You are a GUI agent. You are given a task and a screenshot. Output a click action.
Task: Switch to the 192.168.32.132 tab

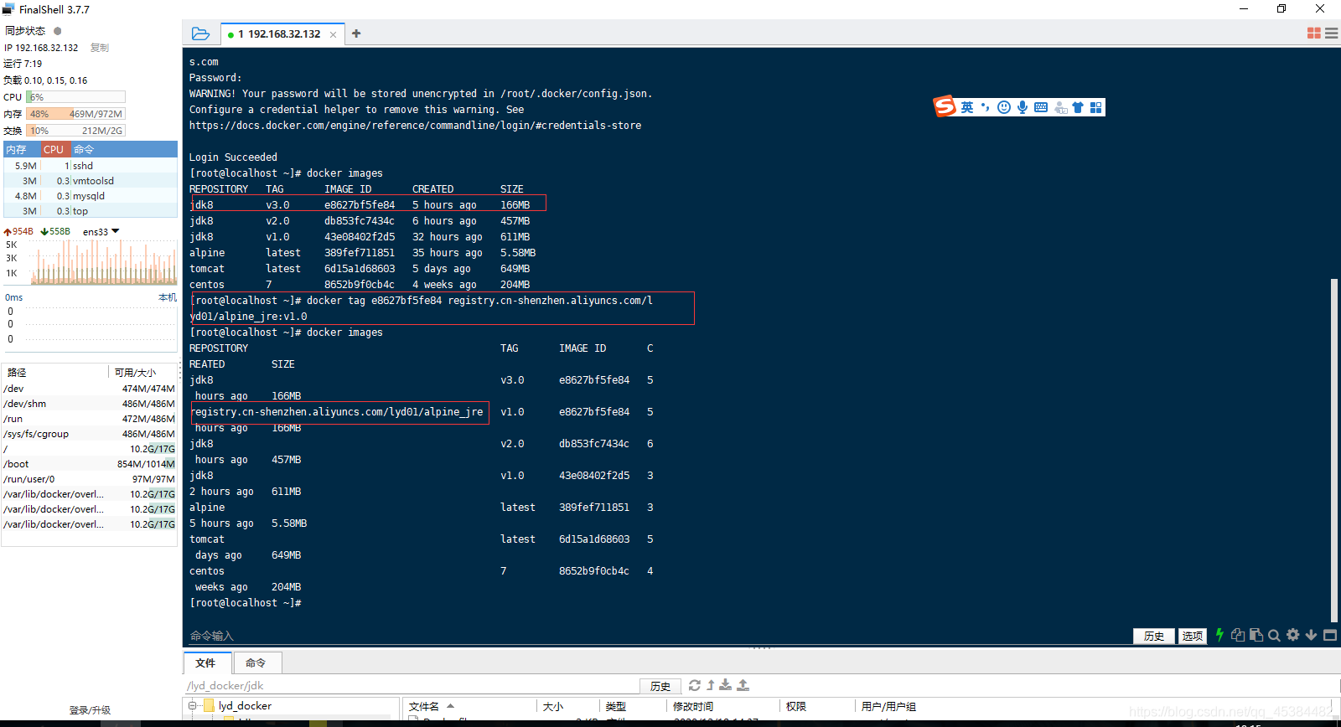tap(283, 34)
